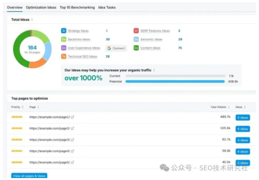Click the priority bar for page3
The image size is (259, 180).
pyautogui.click(x=17, y=140)
